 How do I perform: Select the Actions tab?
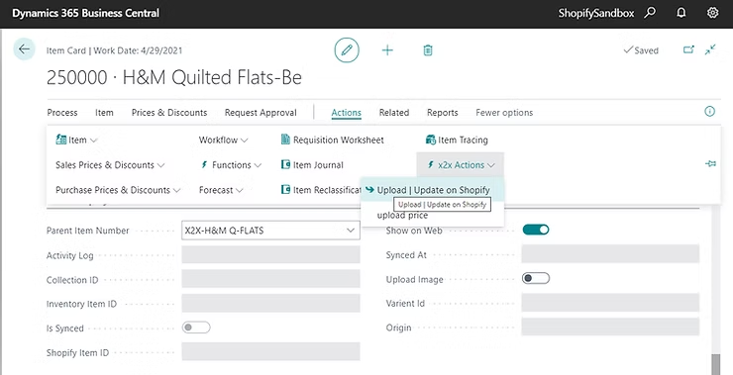tap(347, 113)
